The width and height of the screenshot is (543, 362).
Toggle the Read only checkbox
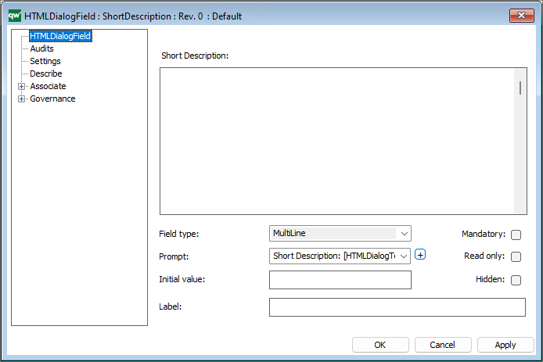pyautogui.click(x=516, y=256)
